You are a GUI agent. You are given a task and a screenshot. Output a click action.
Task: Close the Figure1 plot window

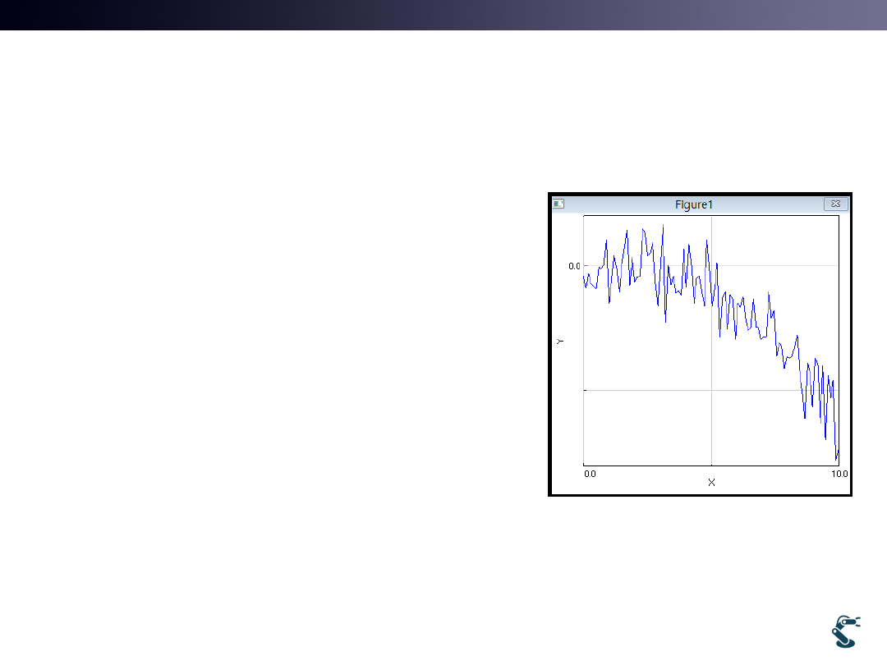835,204
